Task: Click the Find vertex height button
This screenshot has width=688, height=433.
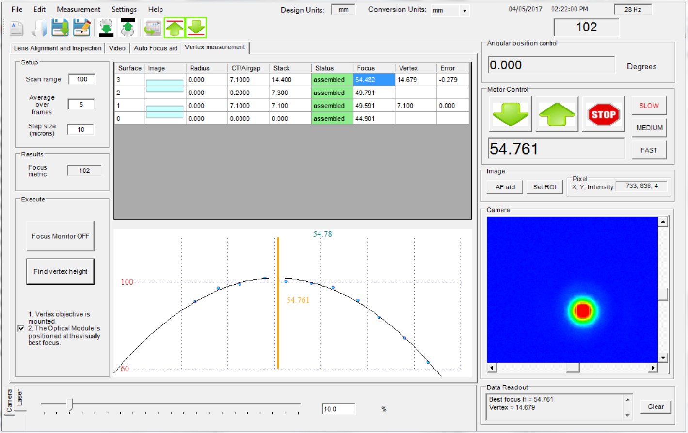Action: (x=60, y=271)
